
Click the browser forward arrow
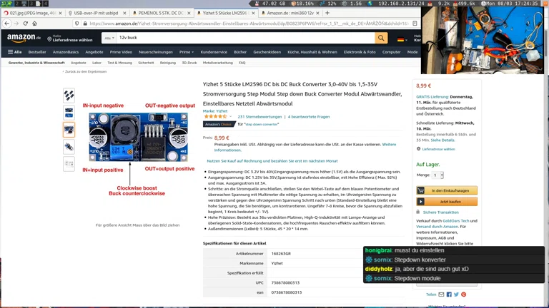[16, 24]
